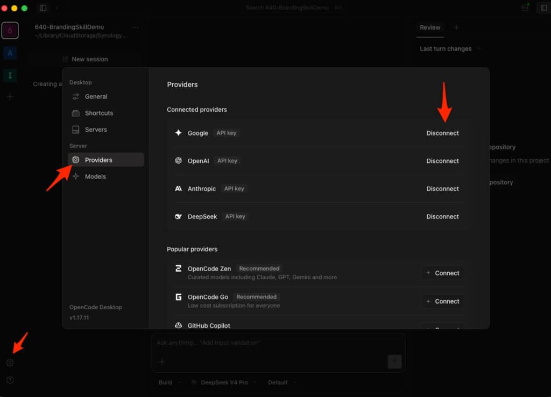Screen dimensions: 551x397
Task: Connect the OpenCode Go provider
Action: click(443, 301)
